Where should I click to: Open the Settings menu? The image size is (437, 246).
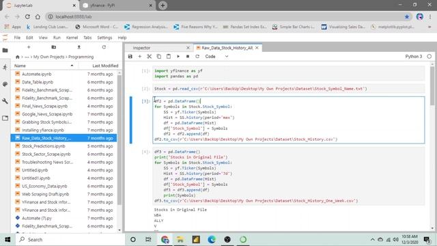click(x=104, y=38)
